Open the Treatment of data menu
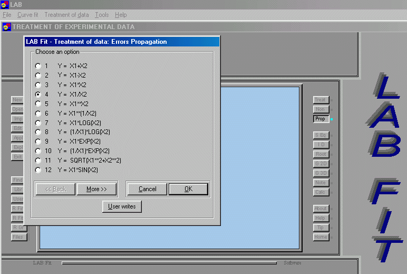The image size is (407, 274). tap(67, 15)
